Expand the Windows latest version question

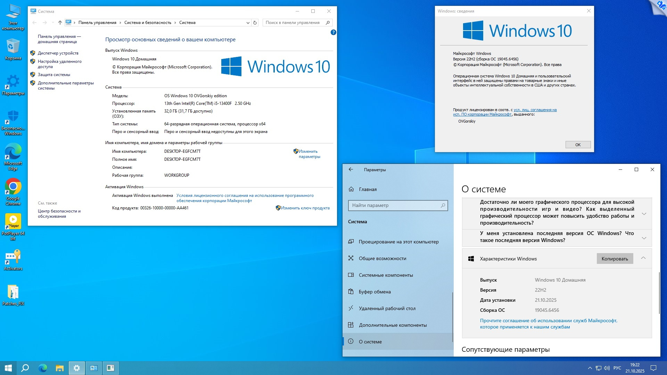(x=644, y=238)
